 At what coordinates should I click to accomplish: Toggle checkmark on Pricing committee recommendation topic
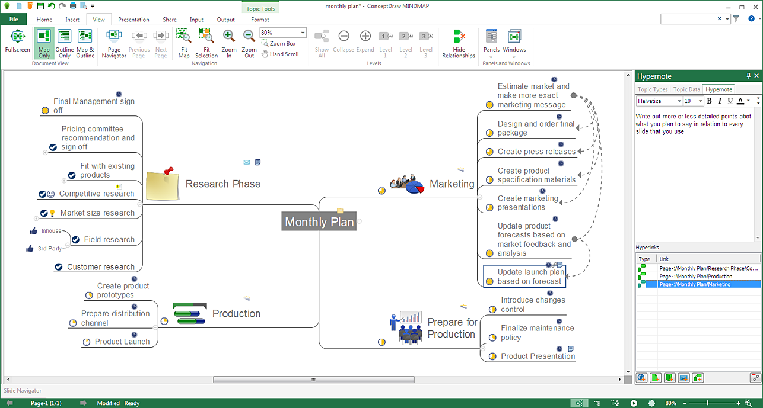click(x=53, y=147)
